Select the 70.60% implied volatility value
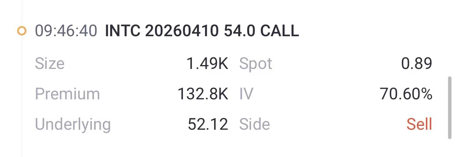This screenshot has height=157, width=455. (406, 94)
